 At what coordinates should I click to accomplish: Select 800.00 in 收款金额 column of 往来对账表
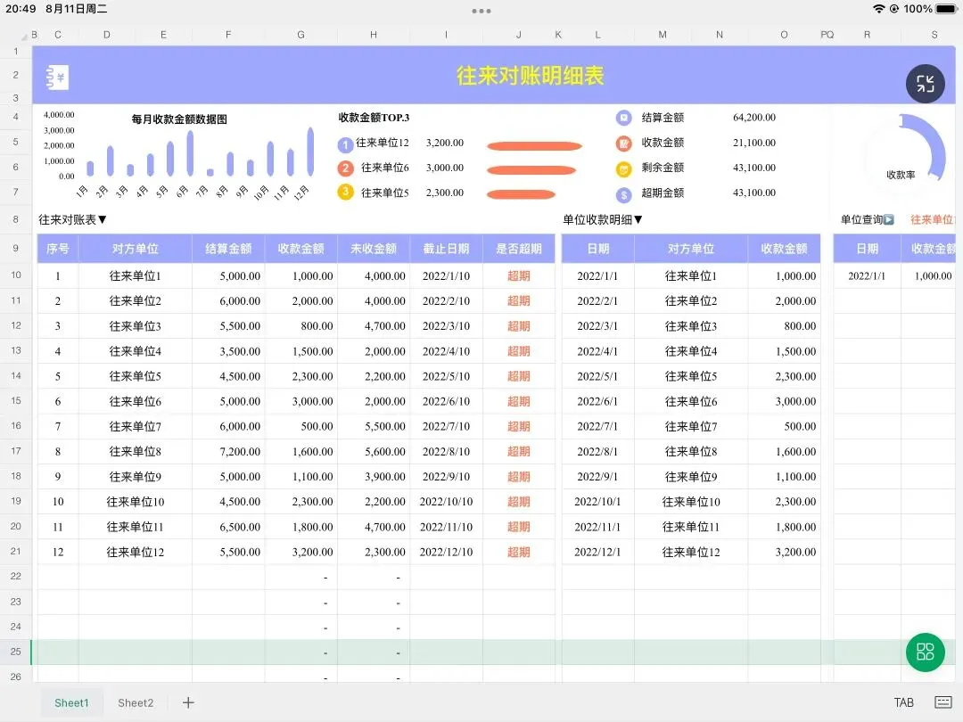[x=301, y=326]
